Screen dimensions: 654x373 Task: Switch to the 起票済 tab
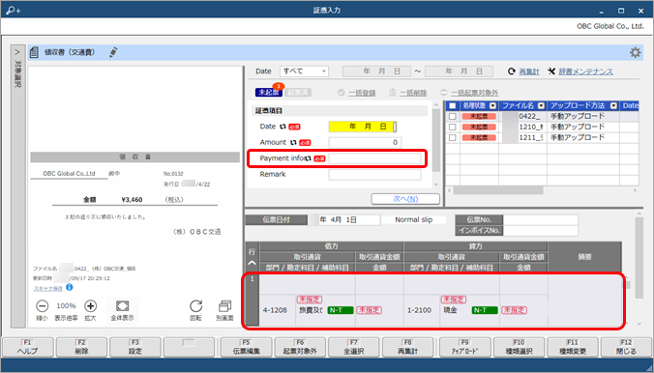(298, 93)
